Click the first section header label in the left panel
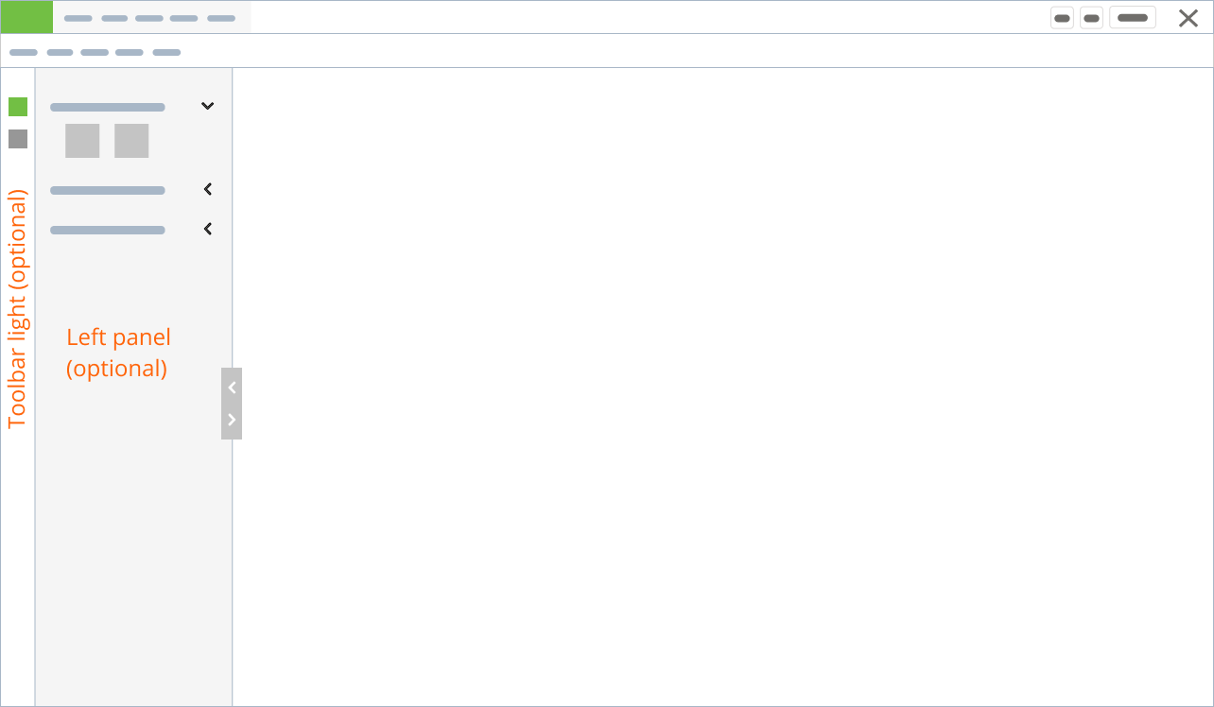The height and width of the screenshot is (707, 1214). point(108,107)
